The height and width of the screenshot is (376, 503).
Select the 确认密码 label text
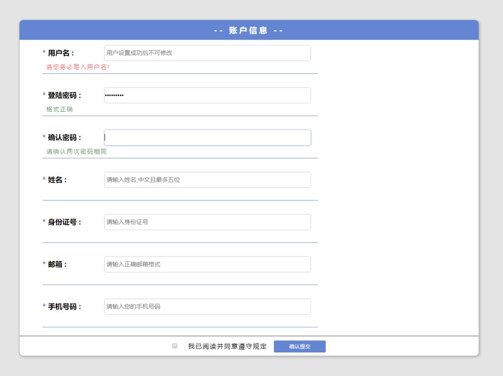pyautogui.click(x=64, y=138)
